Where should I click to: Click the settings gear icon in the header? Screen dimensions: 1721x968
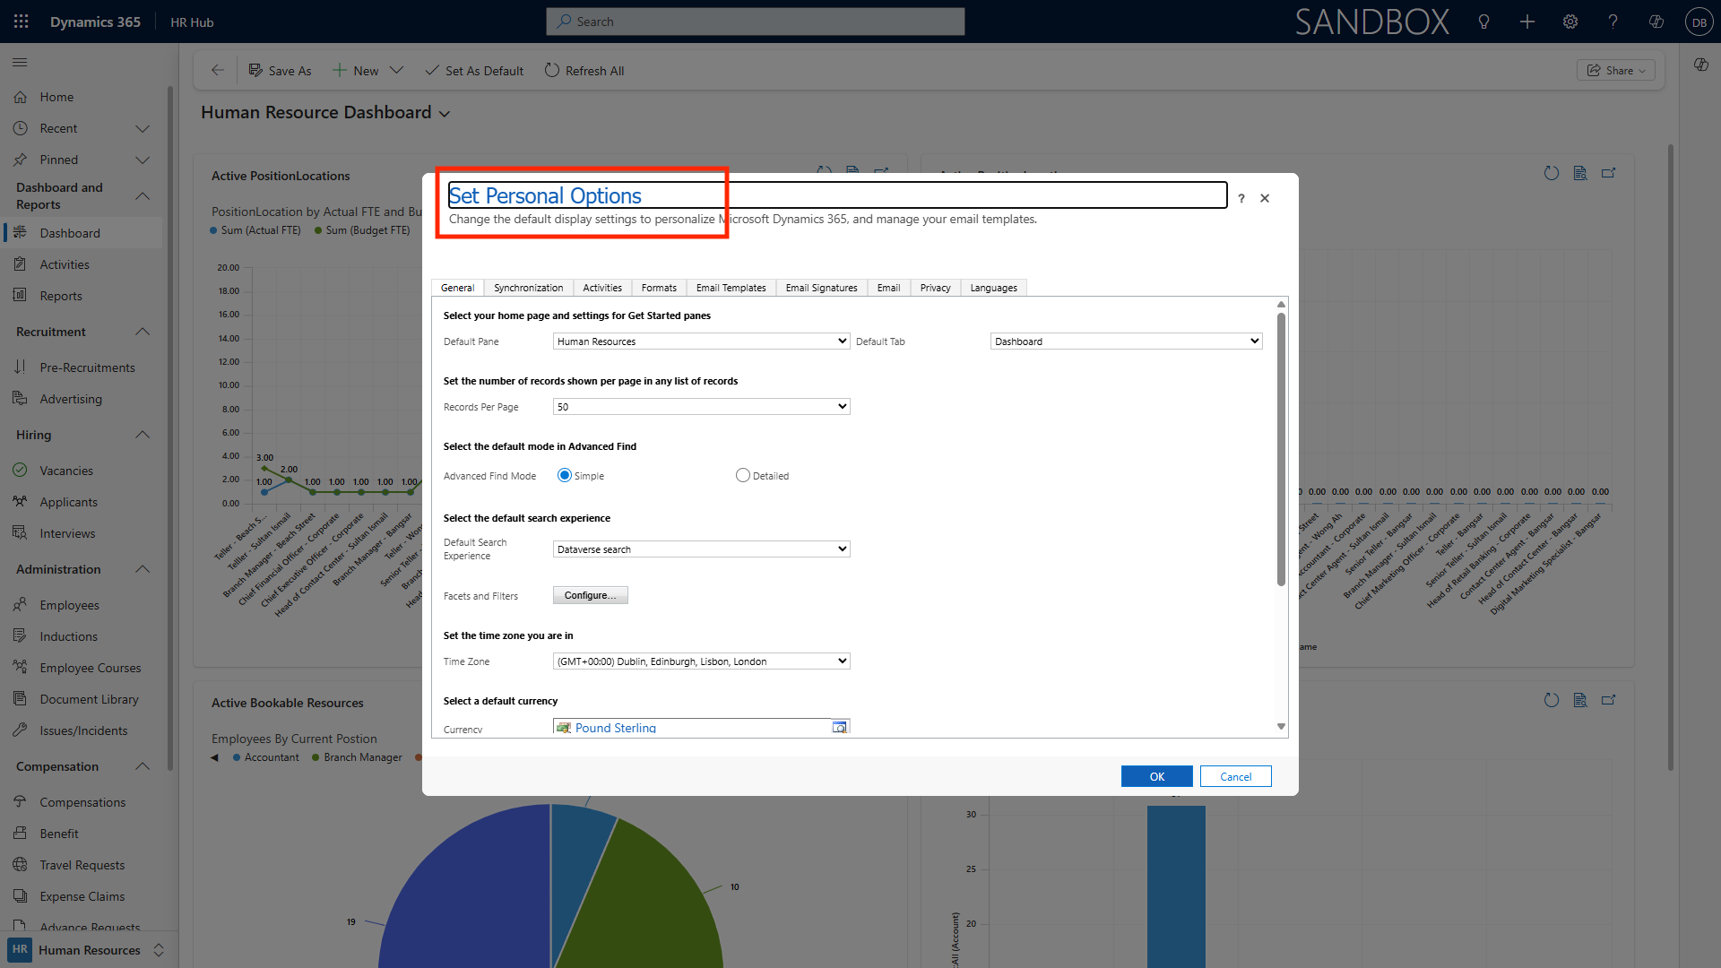pyautogui.click(x=1570, y=22)
